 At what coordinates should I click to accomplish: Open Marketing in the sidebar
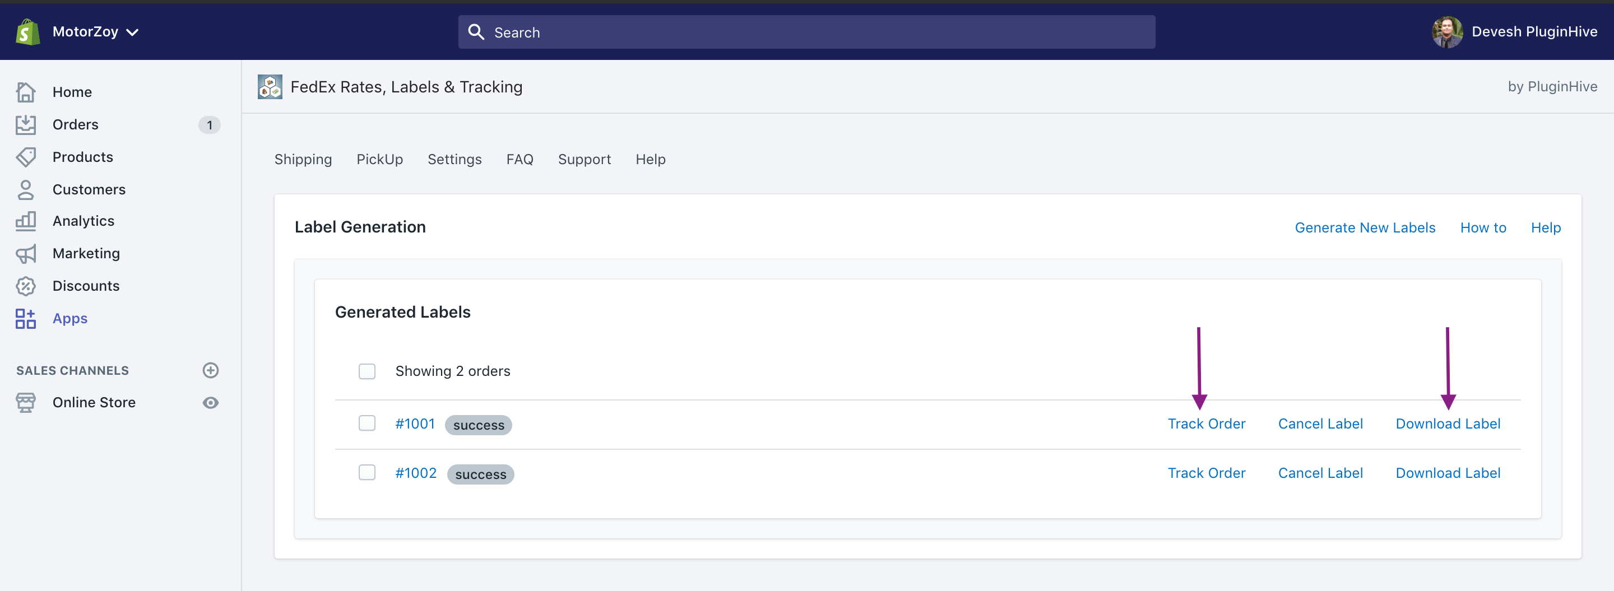(86, 254)
